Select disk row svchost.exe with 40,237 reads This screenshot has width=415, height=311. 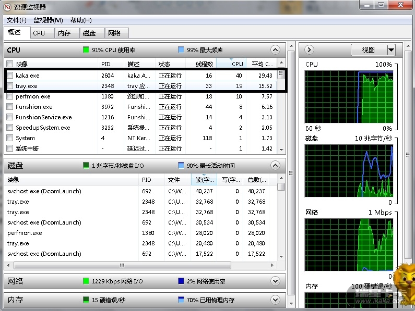pos(141,191)
